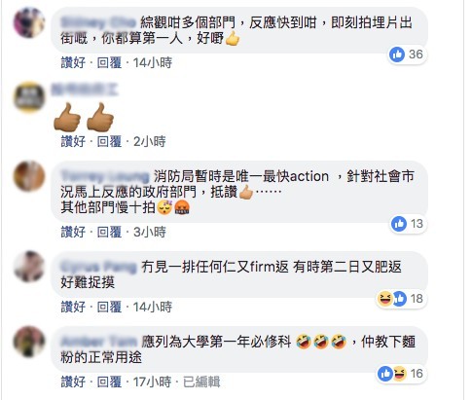The image size is (472, 400).
Task: Click the blue like icon beside 16
Action: tap(385, 374)
